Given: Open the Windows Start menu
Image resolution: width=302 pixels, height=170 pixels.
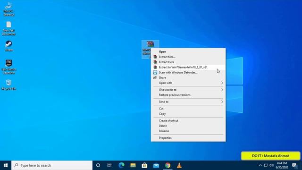Looking at the screenshot, I should click(6, 165).
